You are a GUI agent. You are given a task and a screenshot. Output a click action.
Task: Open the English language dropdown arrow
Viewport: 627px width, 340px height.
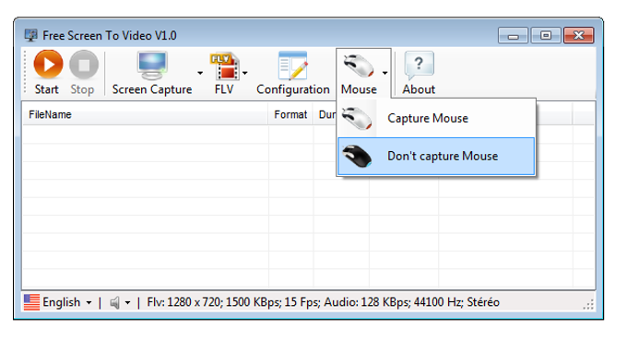coord(89,303)
